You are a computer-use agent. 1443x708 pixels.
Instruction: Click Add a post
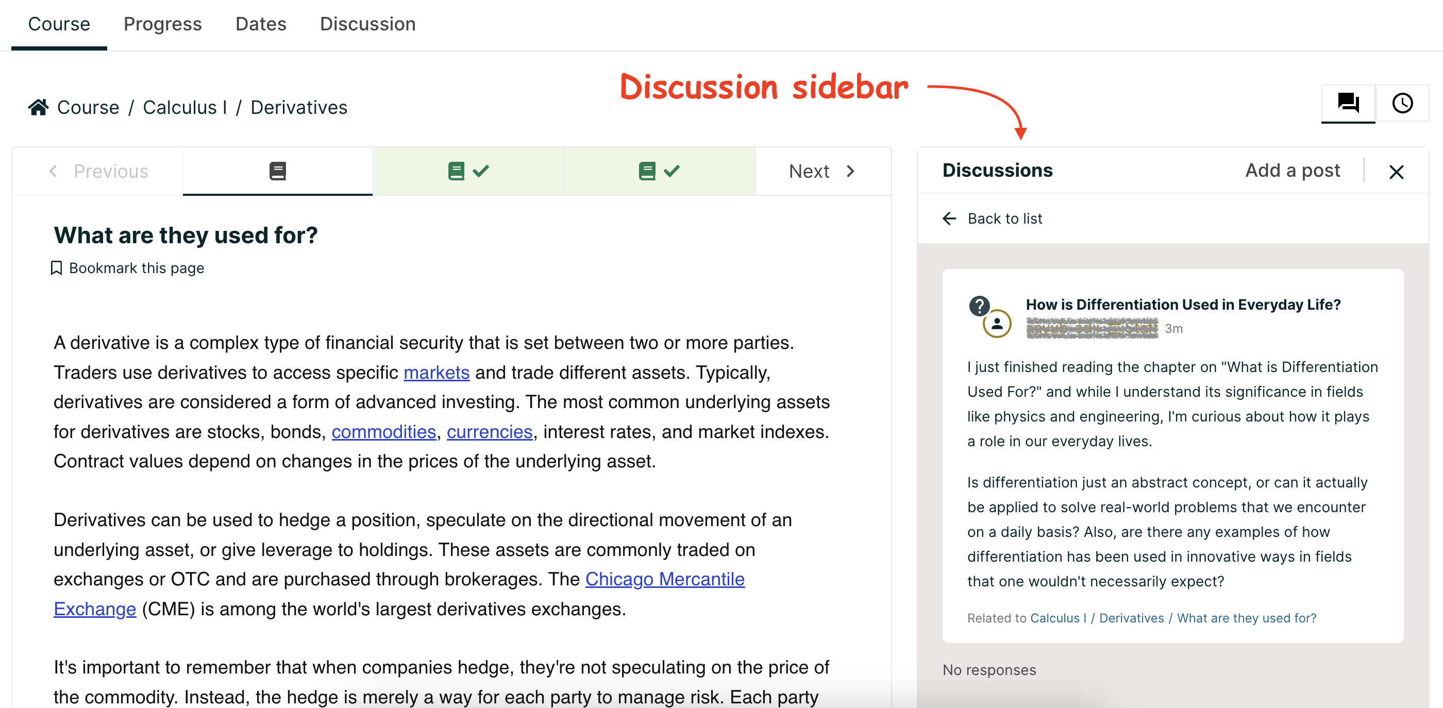coord(1293,170)
